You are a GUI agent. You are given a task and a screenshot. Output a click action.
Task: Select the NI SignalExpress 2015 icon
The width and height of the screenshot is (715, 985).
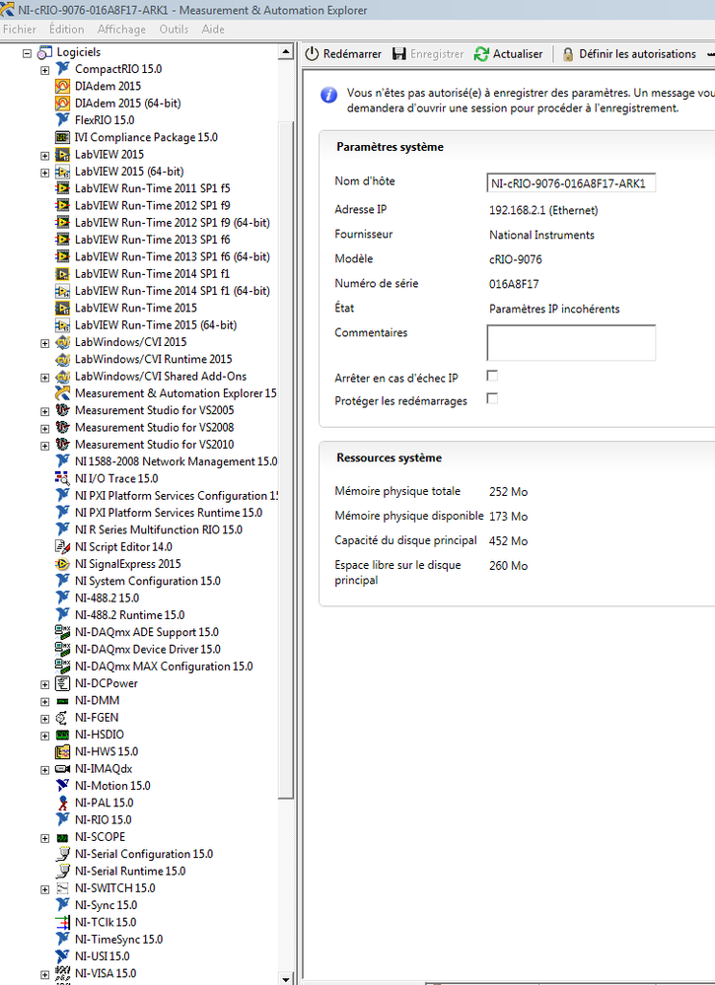pyautogui.click(x=62, y=563)
